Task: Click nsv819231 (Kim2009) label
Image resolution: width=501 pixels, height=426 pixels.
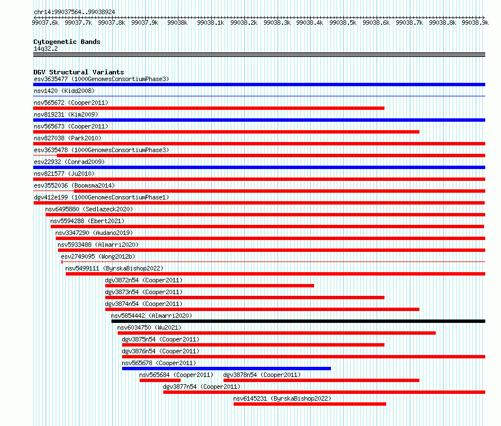Action: click(66, 114)
